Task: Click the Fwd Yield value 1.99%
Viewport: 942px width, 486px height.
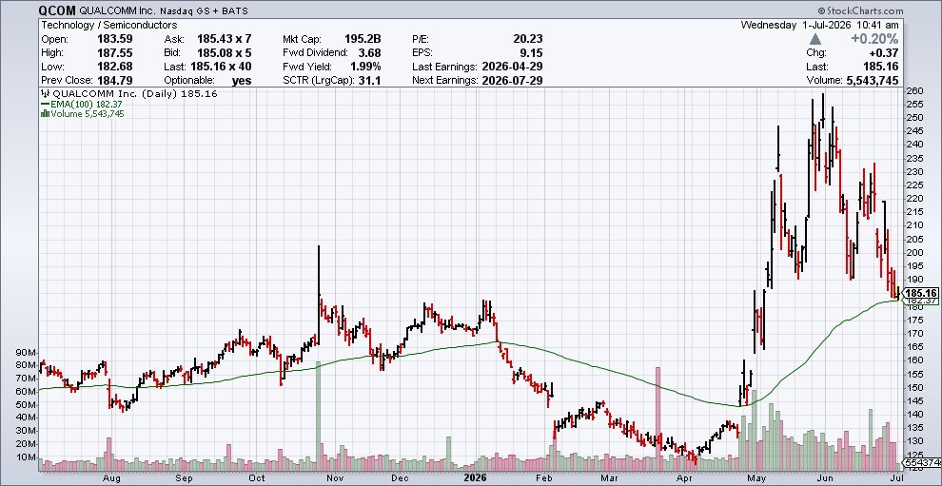Action: point(366,67)
